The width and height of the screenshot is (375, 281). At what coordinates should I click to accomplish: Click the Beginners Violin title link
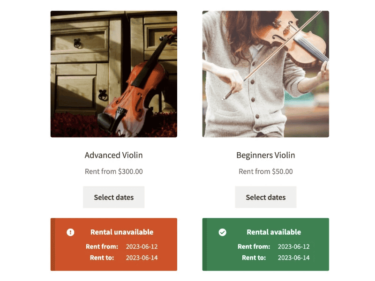(266, 155)
